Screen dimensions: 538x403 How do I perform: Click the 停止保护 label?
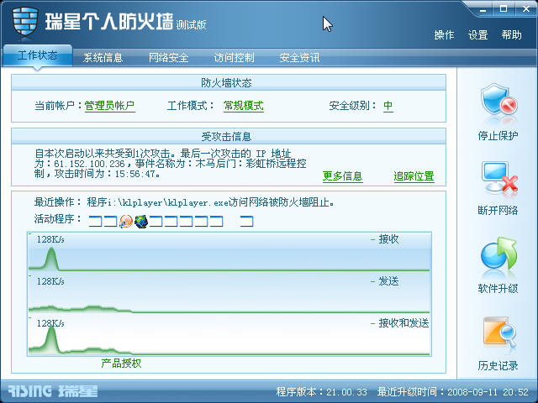(x=498, y=136)
